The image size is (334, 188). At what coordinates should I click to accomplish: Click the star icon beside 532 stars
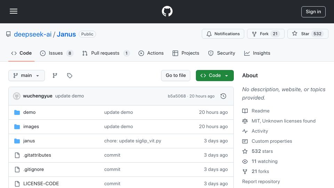[x=245, y=151]
